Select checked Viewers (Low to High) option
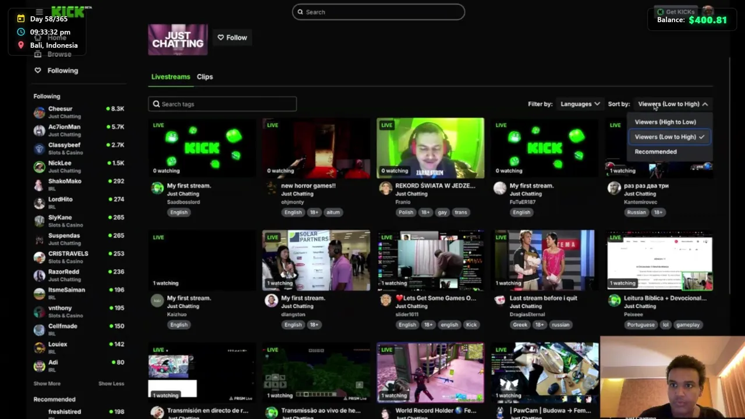 pos(669,137)
